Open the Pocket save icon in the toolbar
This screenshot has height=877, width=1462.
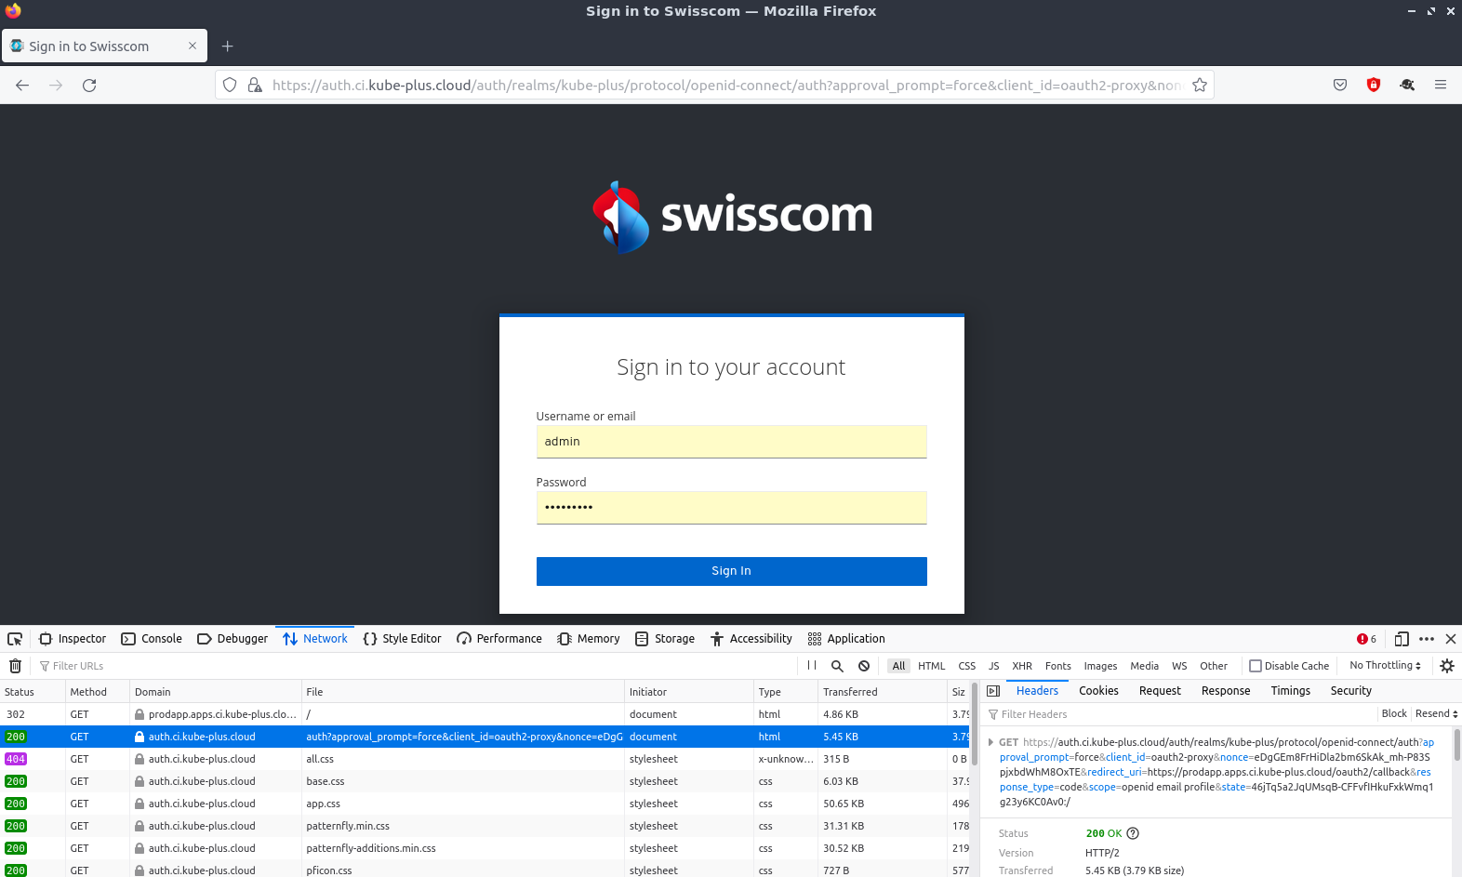click(x=1340, y=86)
